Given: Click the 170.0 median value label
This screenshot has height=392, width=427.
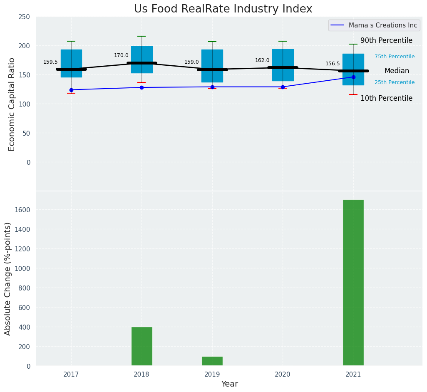Looking at the screenshot, I should tap(121, 55).
